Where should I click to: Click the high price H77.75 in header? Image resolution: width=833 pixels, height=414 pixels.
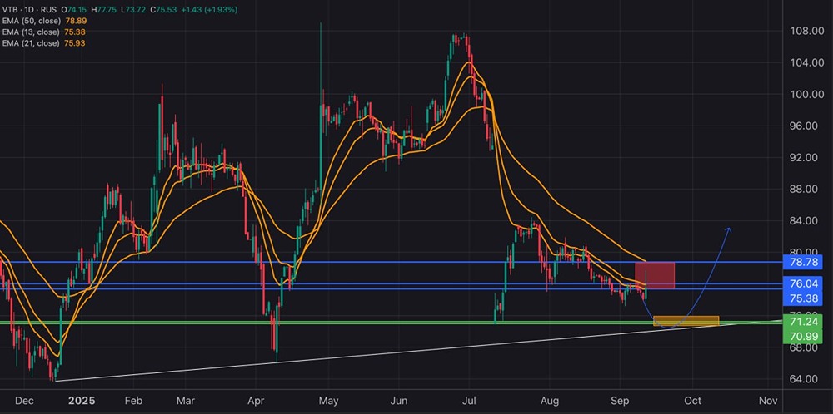(x=103, y=10)
